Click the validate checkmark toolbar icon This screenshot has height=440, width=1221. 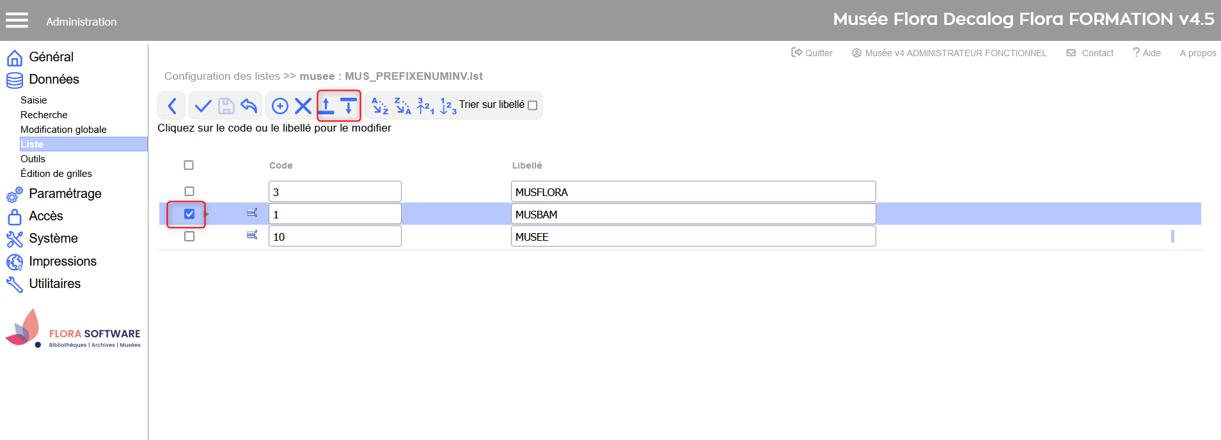[203, 106]
